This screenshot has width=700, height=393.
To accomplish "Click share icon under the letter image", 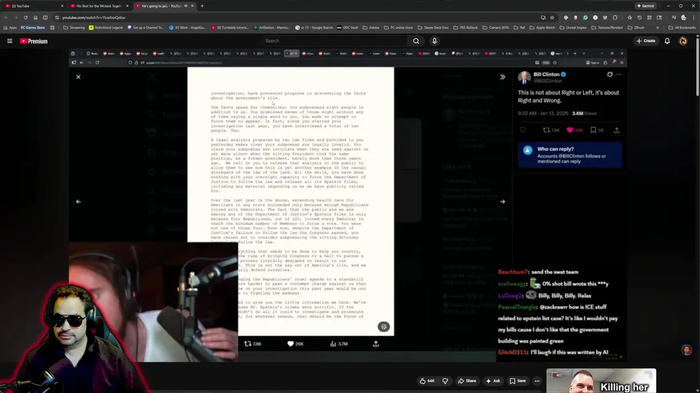I will pos(376,344).
